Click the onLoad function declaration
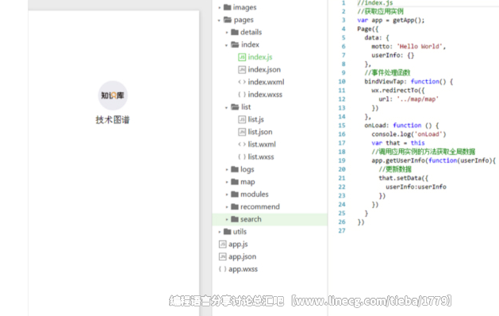Viewport: 499px width, 316px height. tap(401, 125)
